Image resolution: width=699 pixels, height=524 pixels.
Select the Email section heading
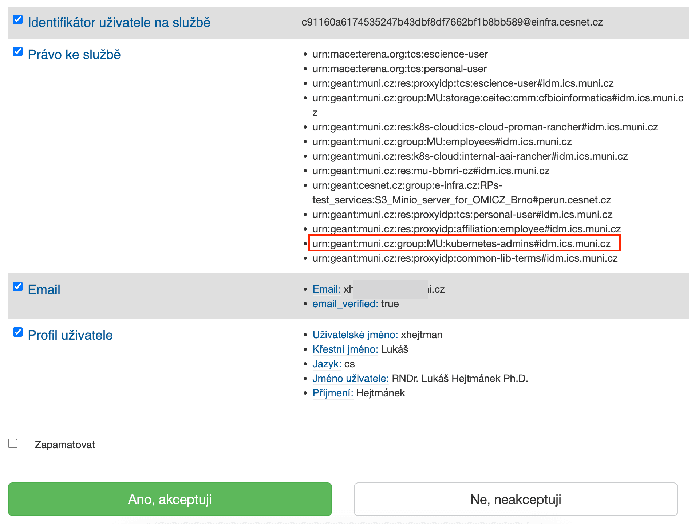point(44,290)
